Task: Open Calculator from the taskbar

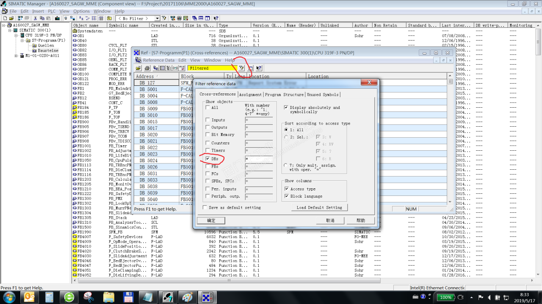Action: click(49, 297)
